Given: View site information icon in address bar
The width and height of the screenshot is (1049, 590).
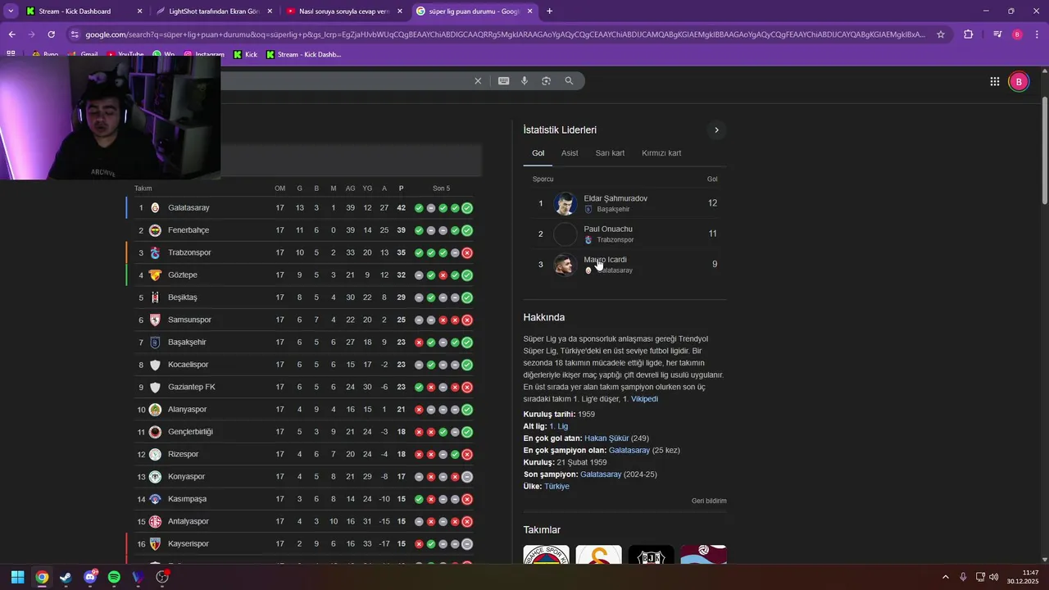Looking at the screenshot, I should pos(75,34).
